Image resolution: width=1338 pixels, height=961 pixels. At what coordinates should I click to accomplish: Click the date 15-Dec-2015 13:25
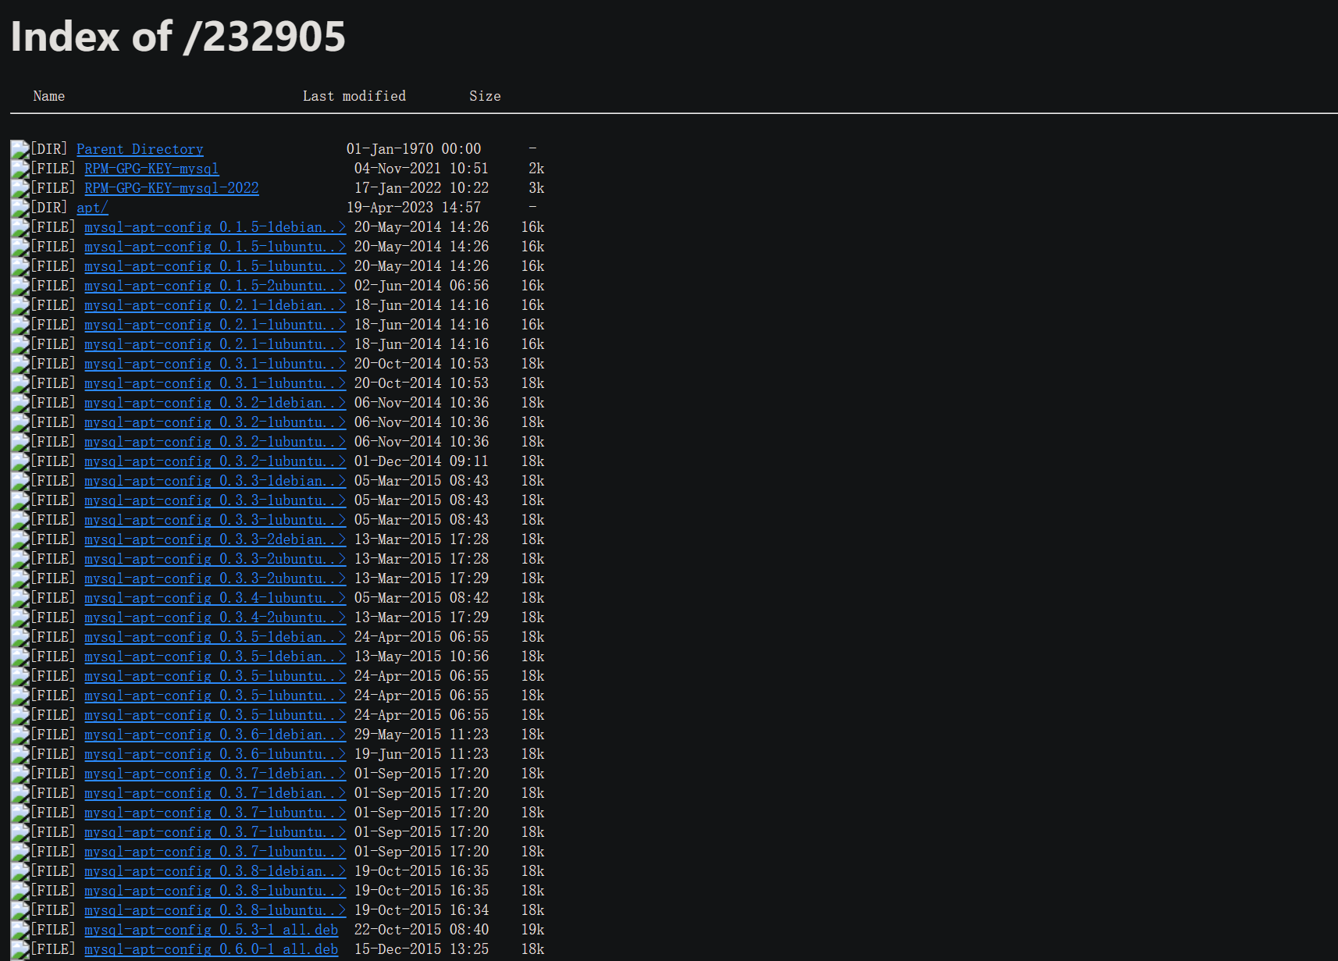click(x=422, y=949)
